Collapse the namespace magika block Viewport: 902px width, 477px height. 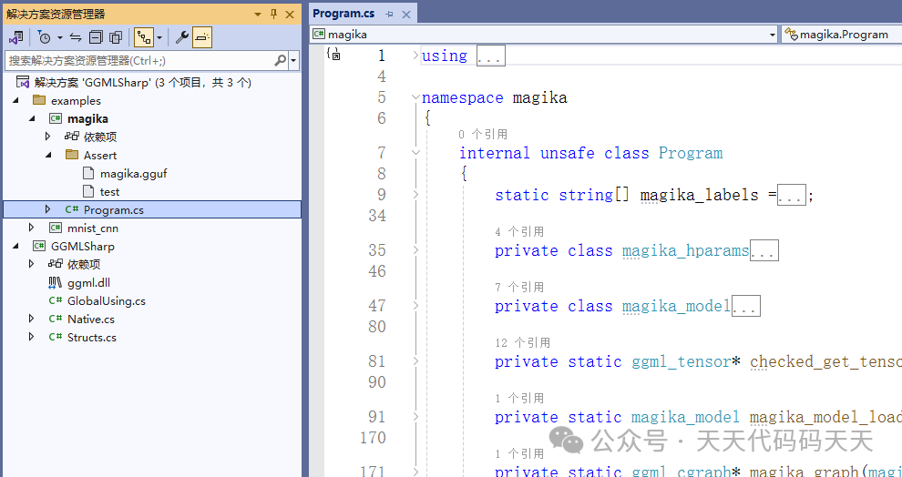(415, 97)
